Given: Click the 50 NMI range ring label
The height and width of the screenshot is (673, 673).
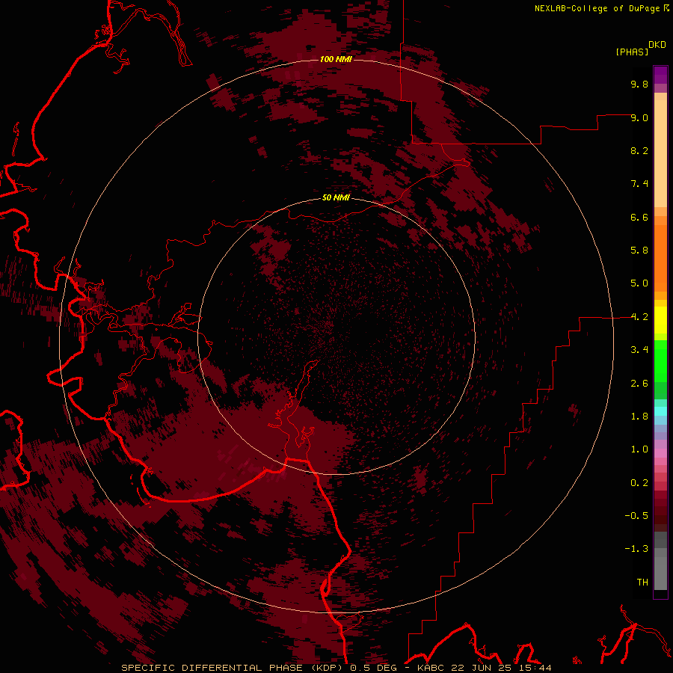Looking at the screenshot, I should click(336, 198).
